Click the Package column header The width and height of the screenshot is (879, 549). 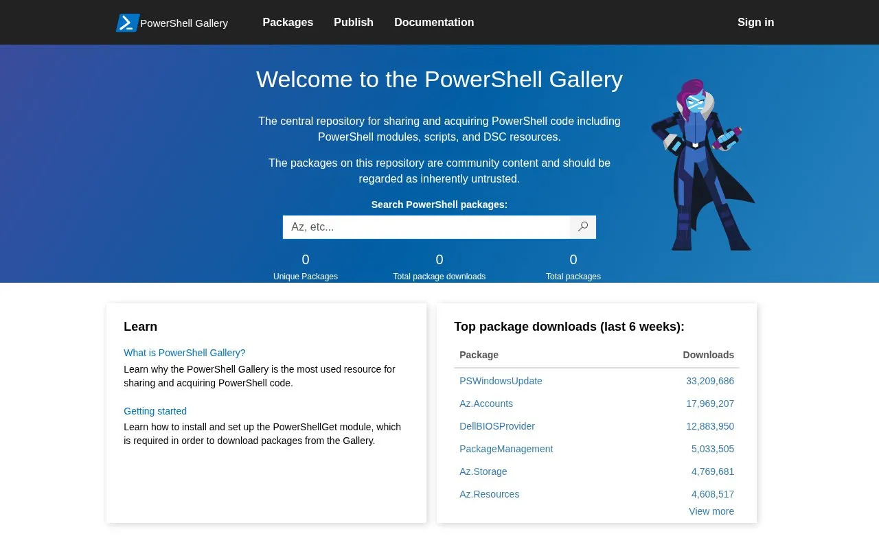(x=479, y=355)
